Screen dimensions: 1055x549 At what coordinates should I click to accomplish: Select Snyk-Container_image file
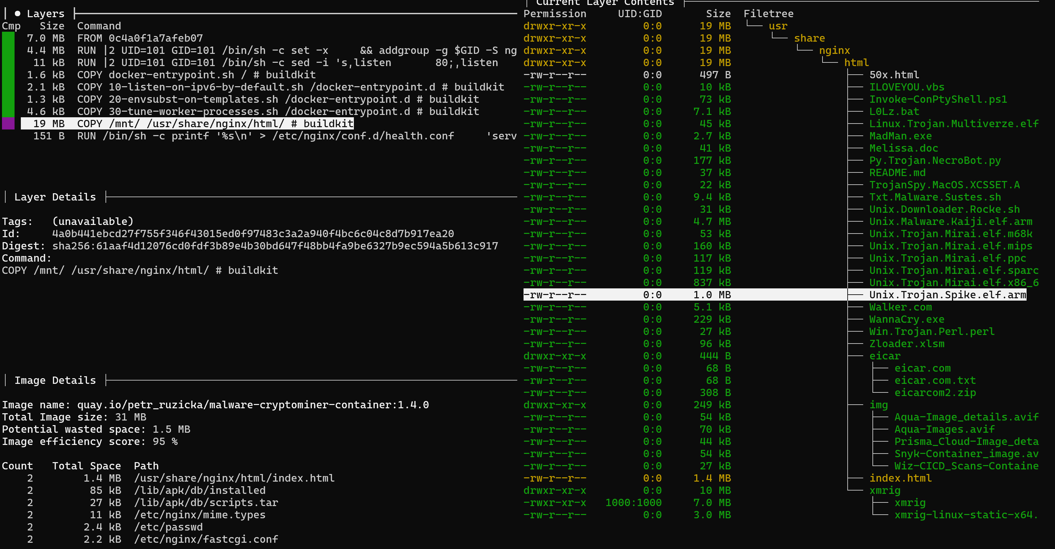[967, 454]
